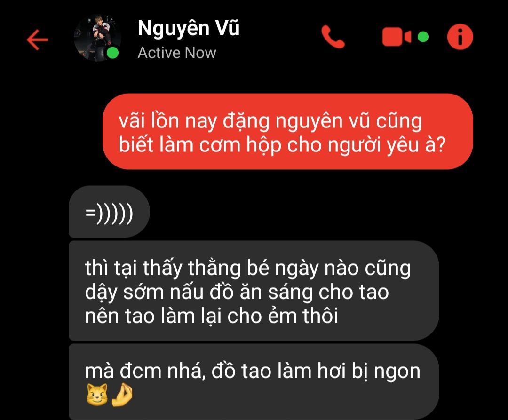The height and width of the screenshot is (420, 508).
Task: Select the "=)))))" message bubble
Action: coord(109,212)
